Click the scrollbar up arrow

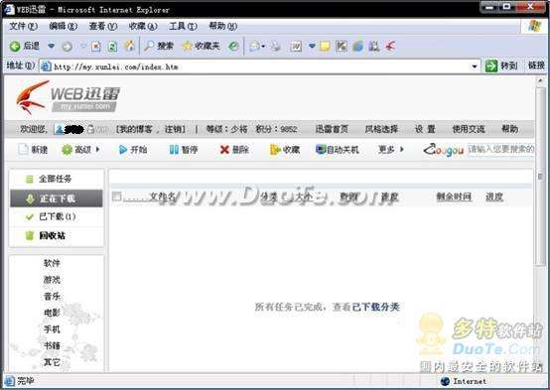click(x=540, y=81)
